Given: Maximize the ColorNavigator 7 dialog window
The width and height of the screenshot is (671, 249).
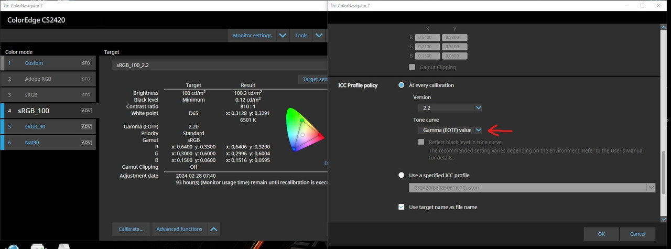Looking at the screenshot, I should (x=643, y=5).
